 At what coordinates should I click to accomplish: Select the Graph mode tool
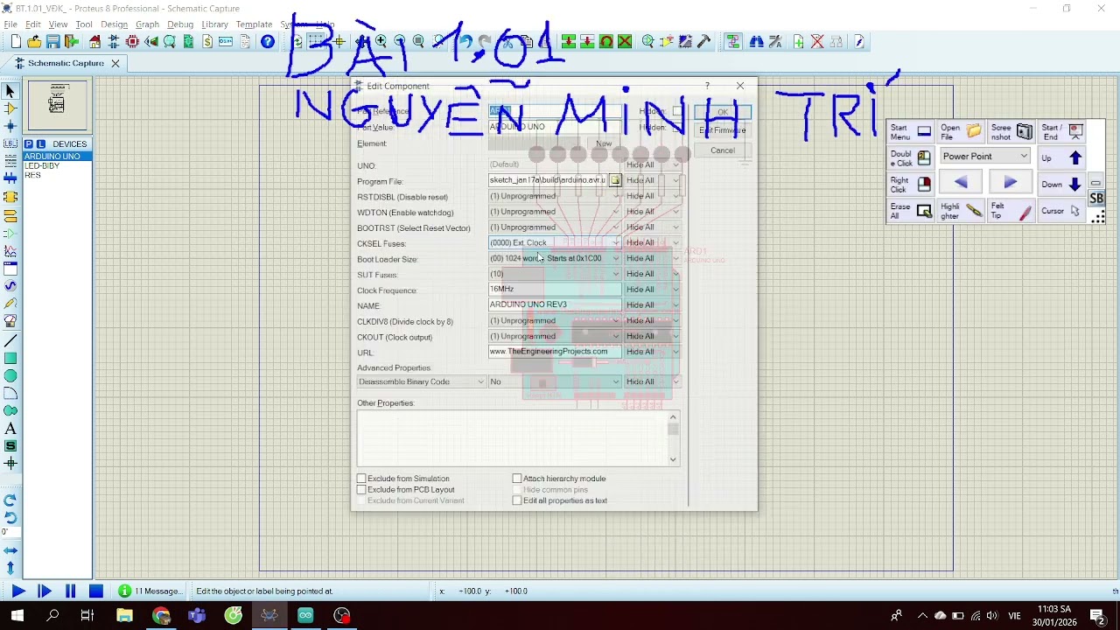tap(10, 250)
